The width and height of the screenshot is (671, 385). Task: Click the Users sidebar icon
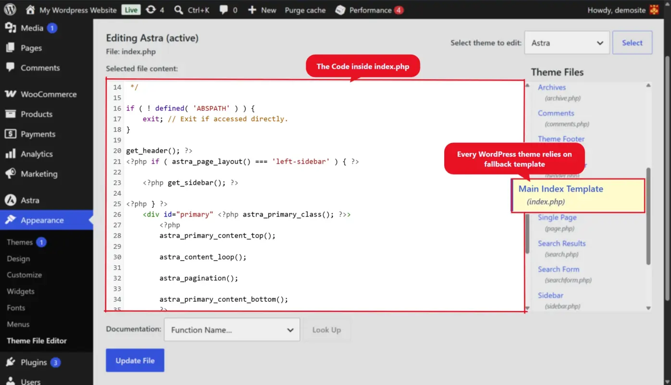tap(10, 381)
